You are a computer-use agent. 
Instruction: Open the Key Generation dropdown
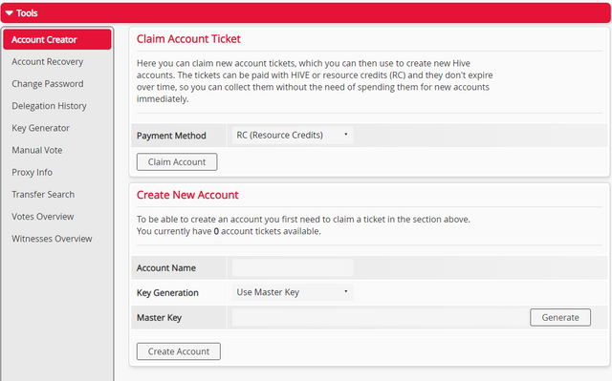pyautogui.click(x=293, y=292)
